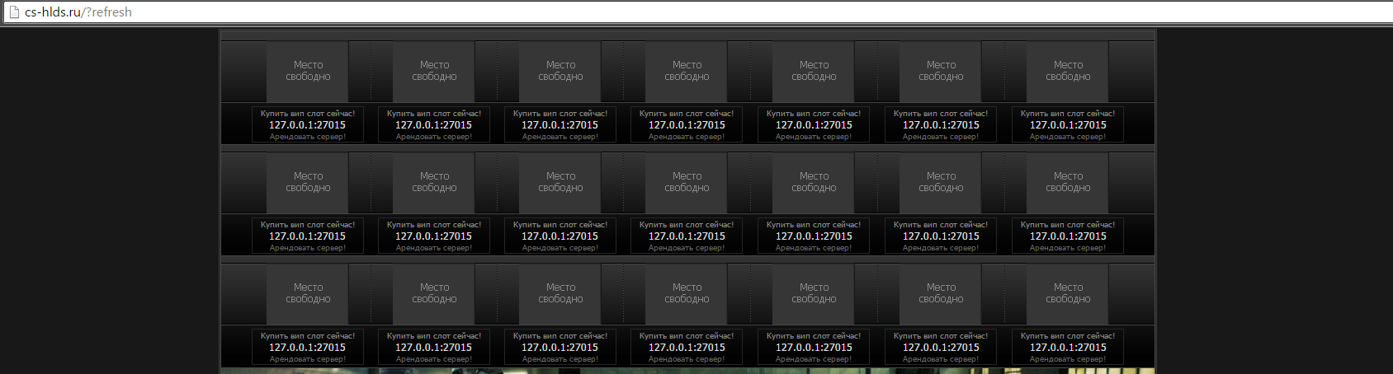Select second 'Место свободно' banner in bottom row
This screenshot has height=374, width=1393.
coord(434,293)
